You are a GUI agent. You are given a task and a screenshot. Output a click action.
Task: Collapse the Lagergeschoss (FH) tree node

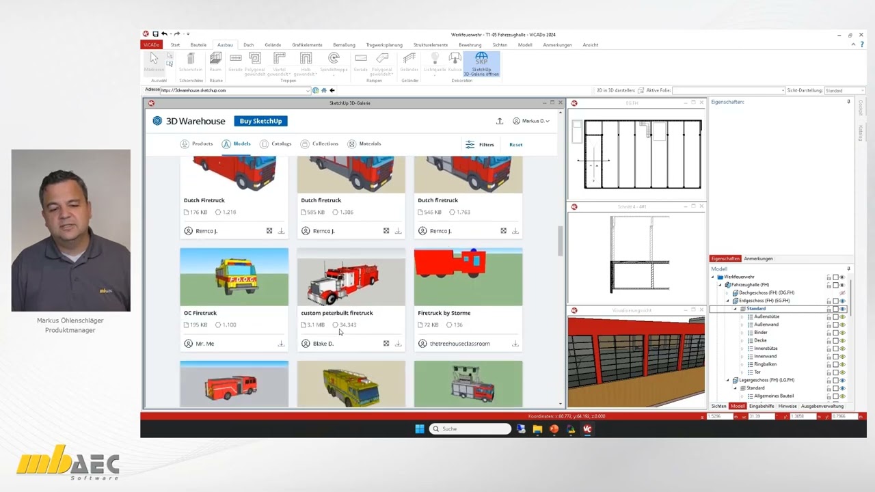click(727, 380)
